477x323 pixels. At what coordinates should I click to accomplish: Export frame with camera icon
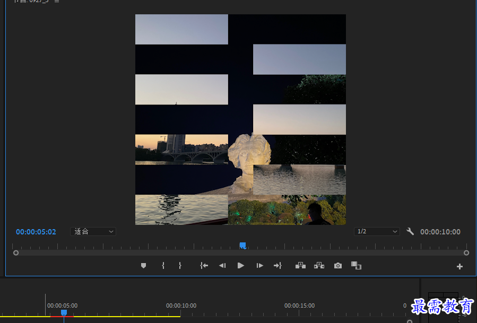(x=337, y=266)
